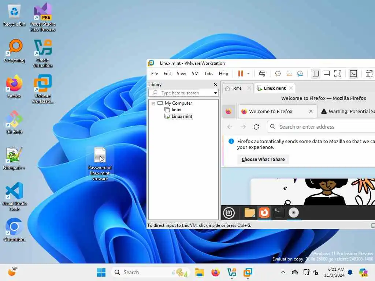Open the Windows Start menu
The image size is (375, 281).
coord(101,272)
